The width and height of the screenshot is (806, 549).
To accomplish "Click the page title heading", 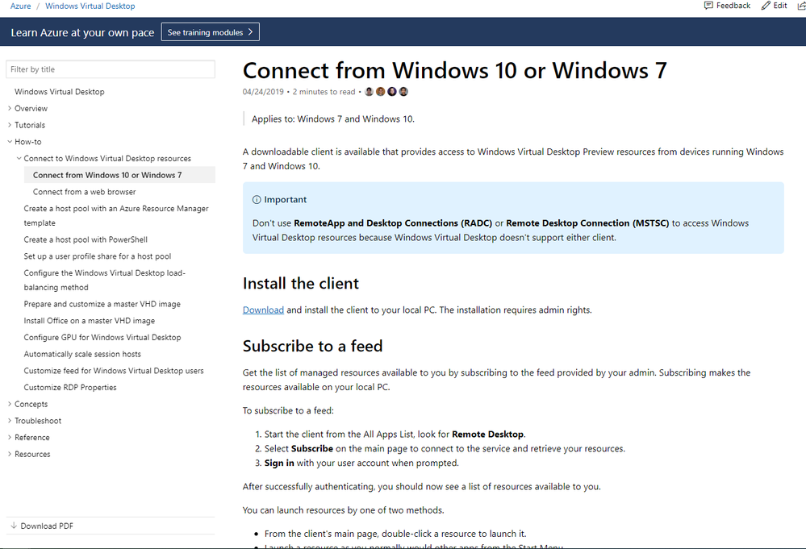I will point(455,70).
